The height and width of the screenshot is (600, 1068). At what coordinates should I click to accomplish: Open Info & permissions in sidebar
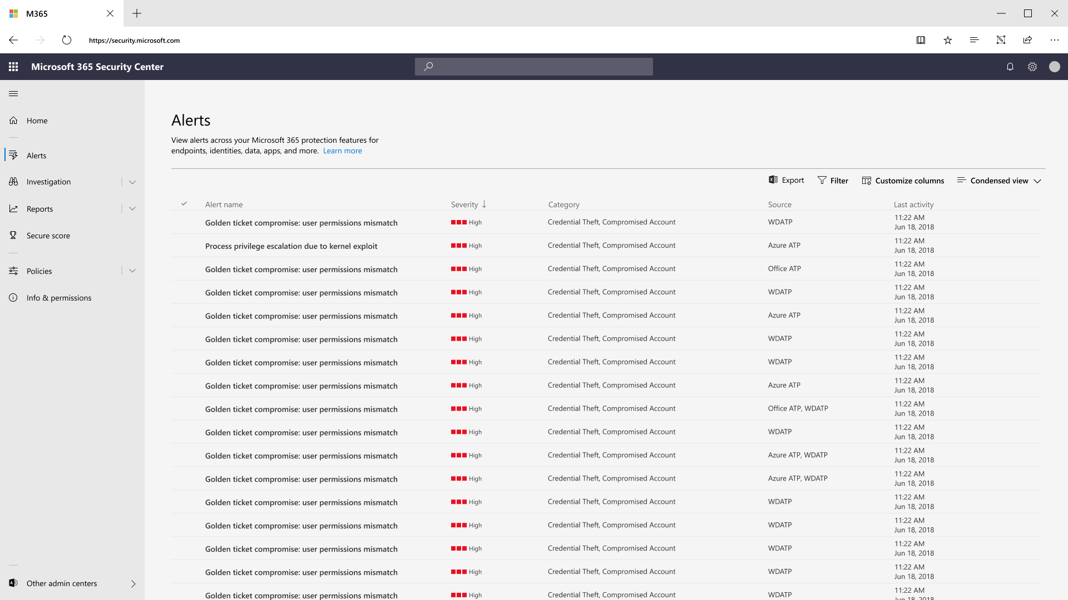pyautogui.click(x=58, y=298)
